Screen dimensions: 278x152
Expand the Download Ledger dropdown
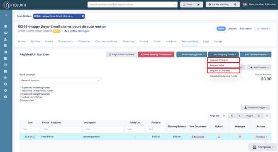pos(255,108)
